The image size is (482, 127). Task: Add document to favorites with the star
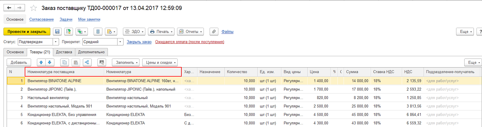(x=33, y=8)
